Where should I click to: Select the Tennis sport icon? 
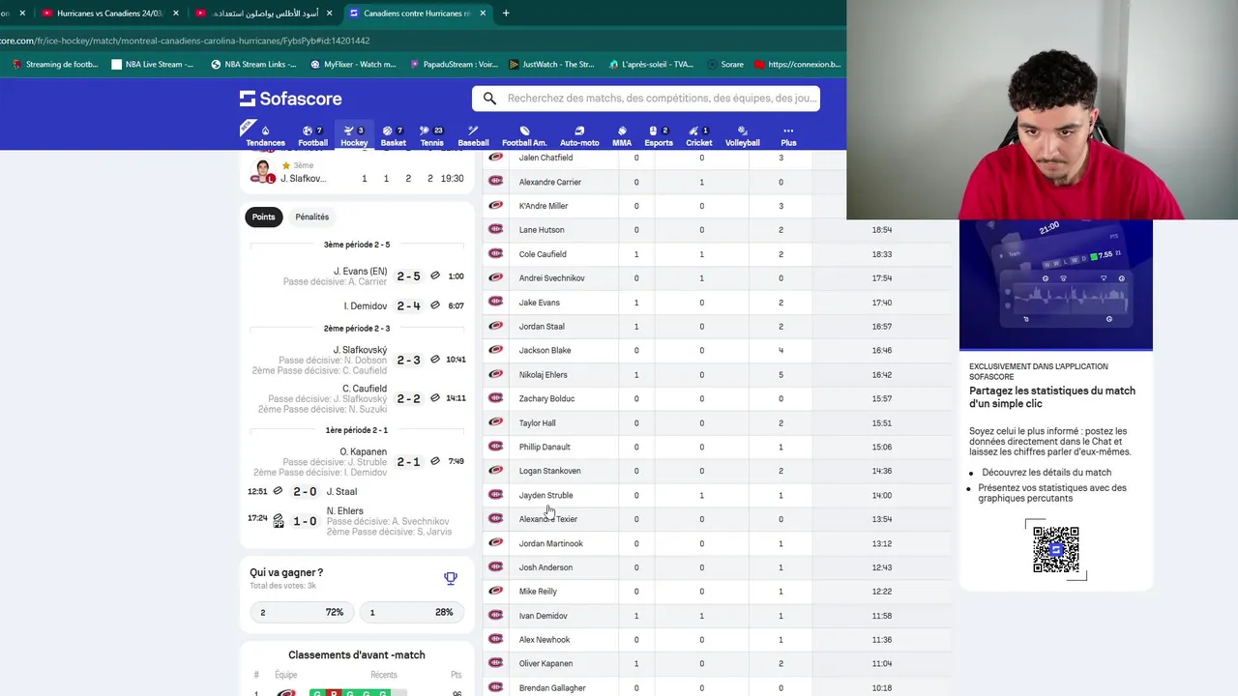[x=431, y=136]
